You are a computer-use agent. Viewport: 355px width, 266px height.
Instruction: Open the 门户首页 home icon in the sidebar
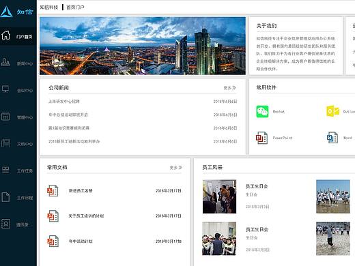coord(5,35)
